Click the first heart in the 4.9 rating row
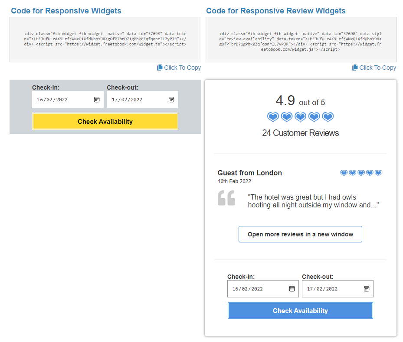 [x=273, y=117]
